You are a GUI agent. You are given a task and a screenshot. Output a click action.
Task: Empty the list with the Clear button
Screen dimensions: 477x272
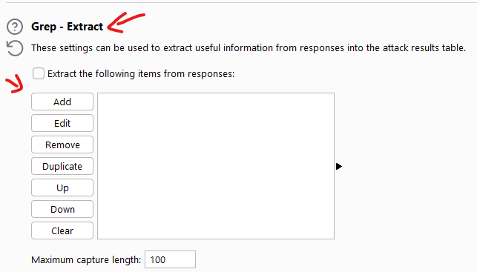tap(62, 230)
